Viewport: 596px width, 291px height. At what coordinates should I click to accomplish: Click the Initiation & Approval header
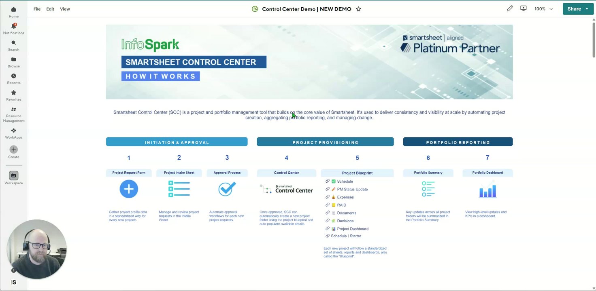[x=177, y=142]
